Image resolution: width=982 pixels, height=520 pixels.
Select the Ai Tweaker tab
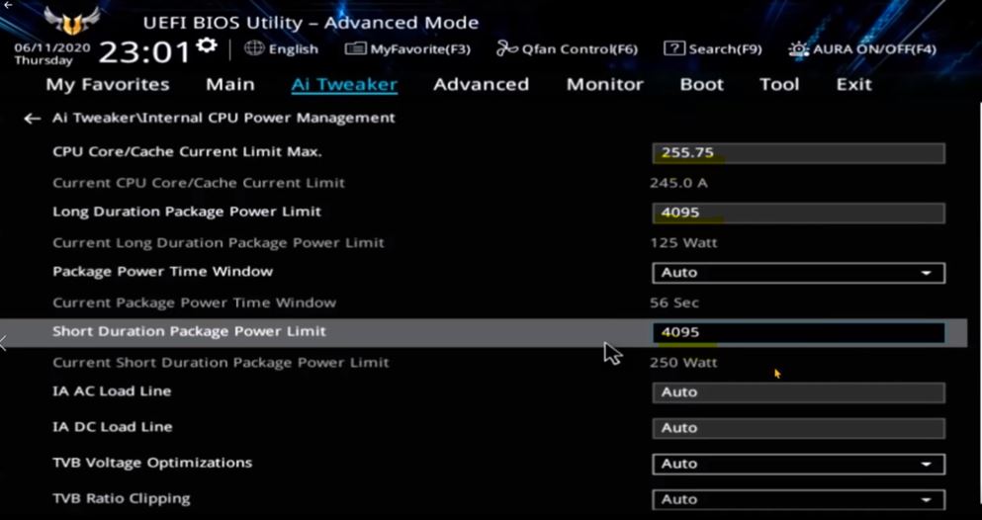pyautogui.click(x=344, y=84)
